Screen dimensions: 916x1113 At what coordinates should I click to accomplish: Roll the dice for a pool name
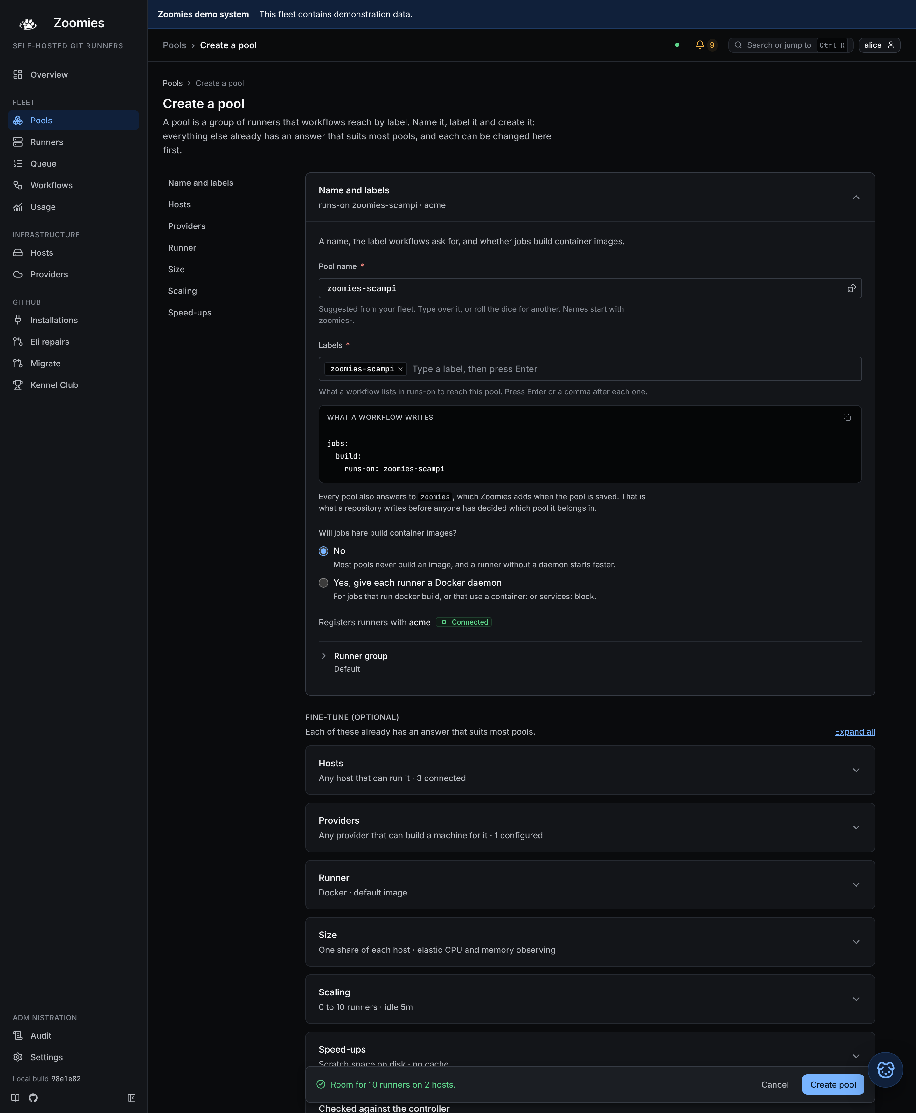[851, 288]
